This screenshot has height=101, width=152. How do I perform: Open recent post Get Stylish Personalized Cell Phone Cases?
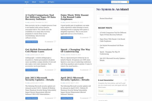tap(112, 46)
